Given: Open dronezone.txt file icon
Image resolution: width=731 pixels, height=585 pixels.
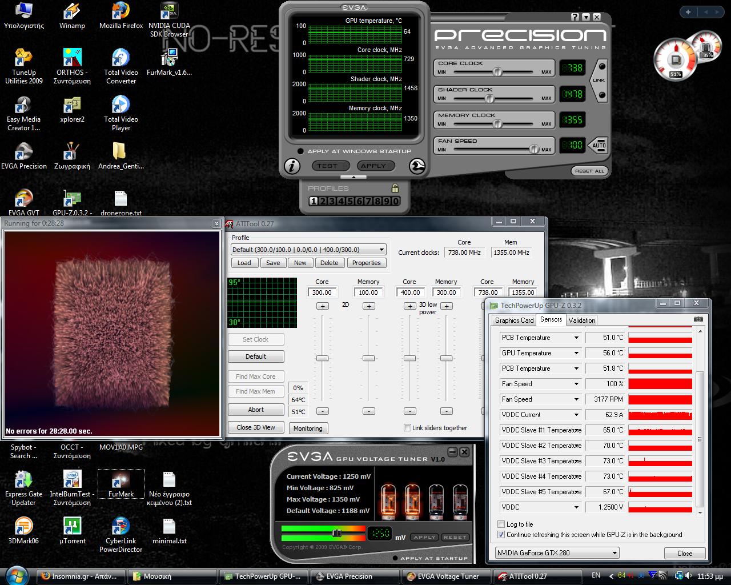Looking at the screenshot, I should pos(121,203).
